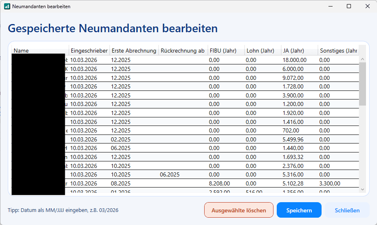Select the JA cell 6.000,00
Viewport: 377px width, 225px height.
[x=300, y=69]
